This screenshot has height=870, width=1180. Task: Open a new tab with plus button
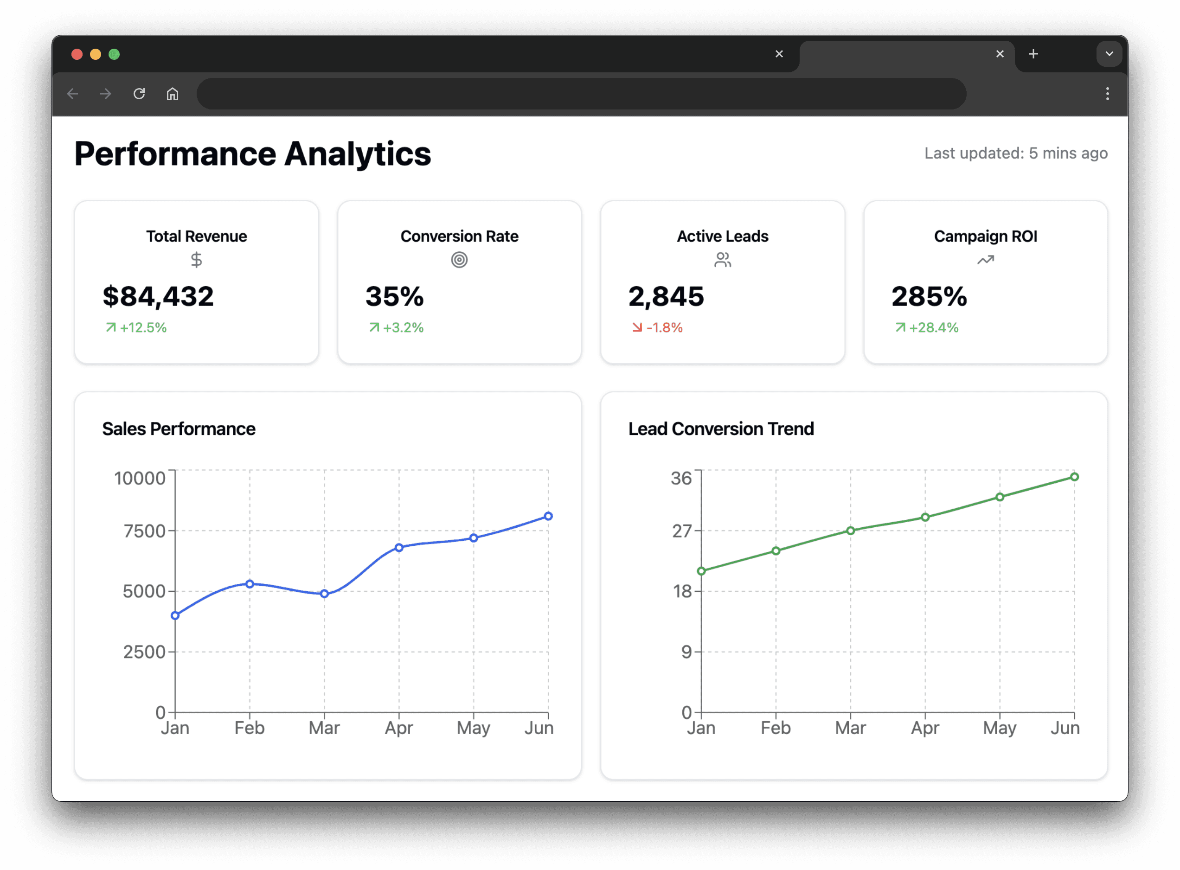pos(1033,54)
